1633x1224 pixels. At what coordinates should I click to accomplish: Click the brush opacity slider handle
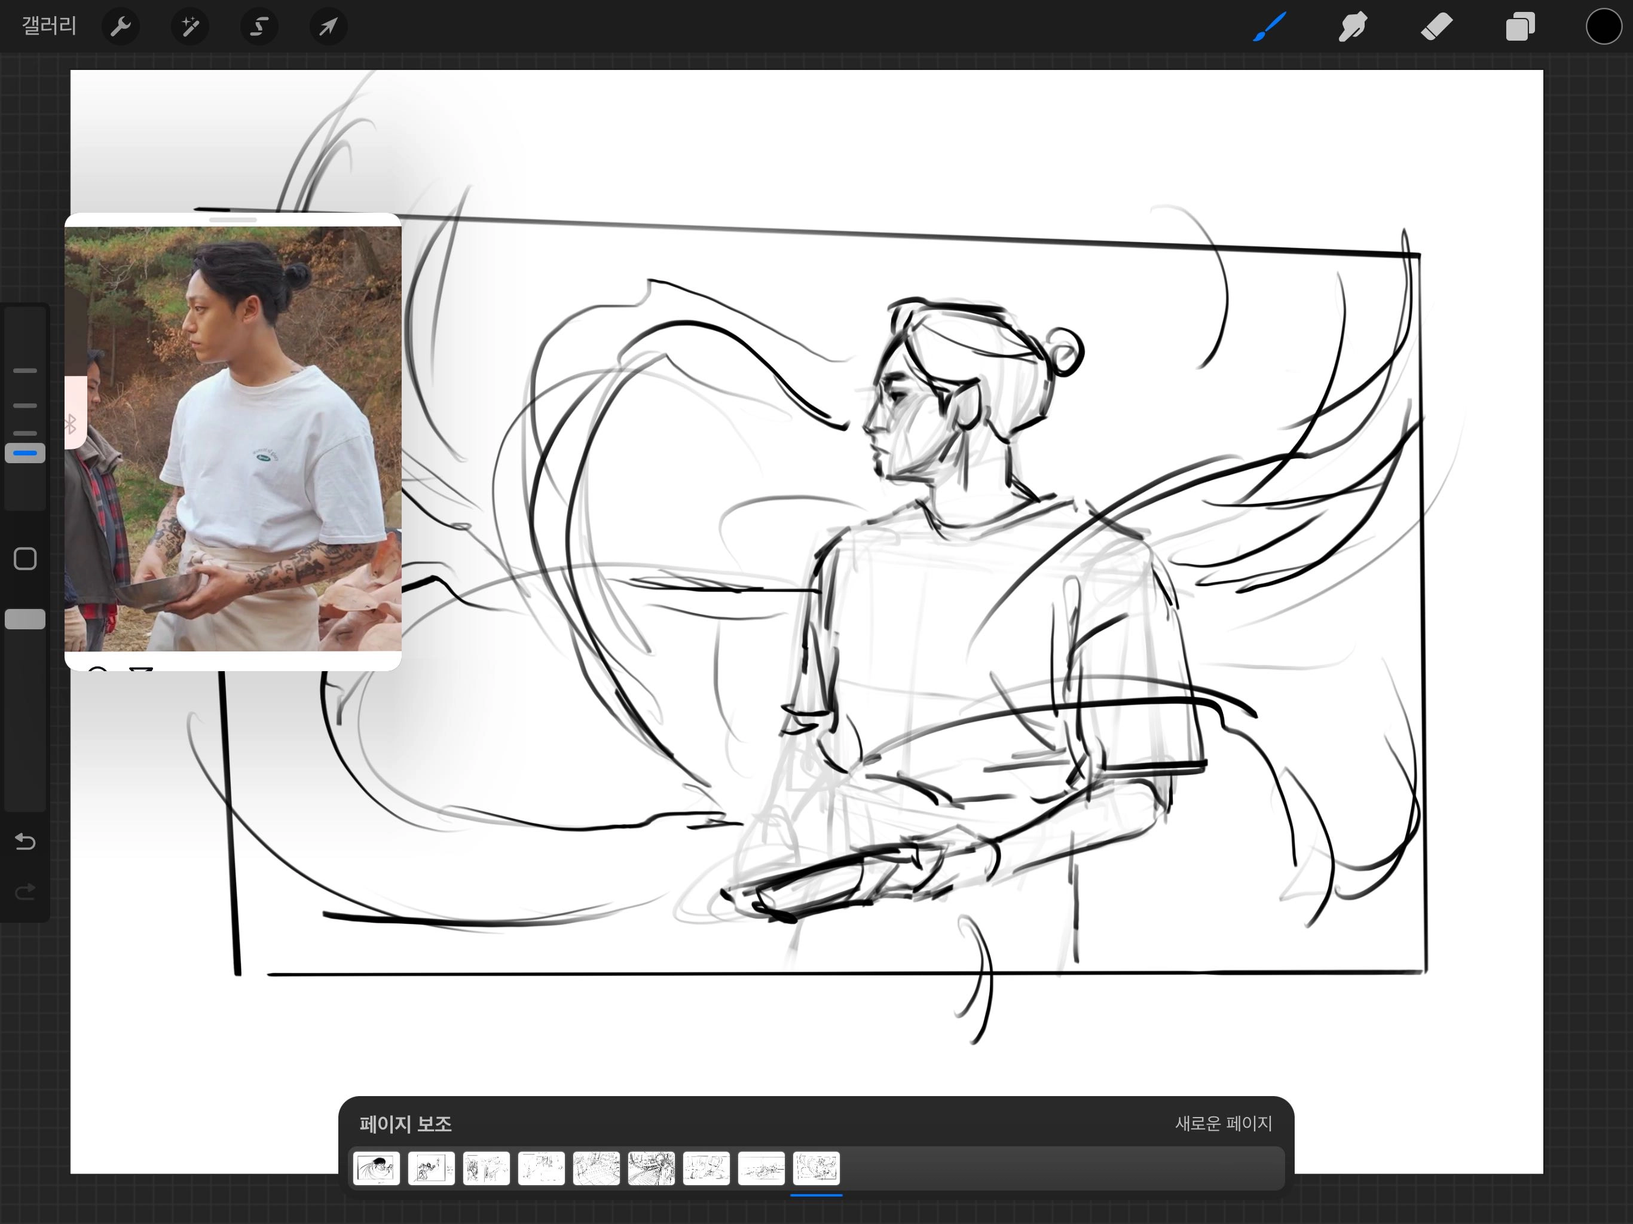[x=25, y=619]
